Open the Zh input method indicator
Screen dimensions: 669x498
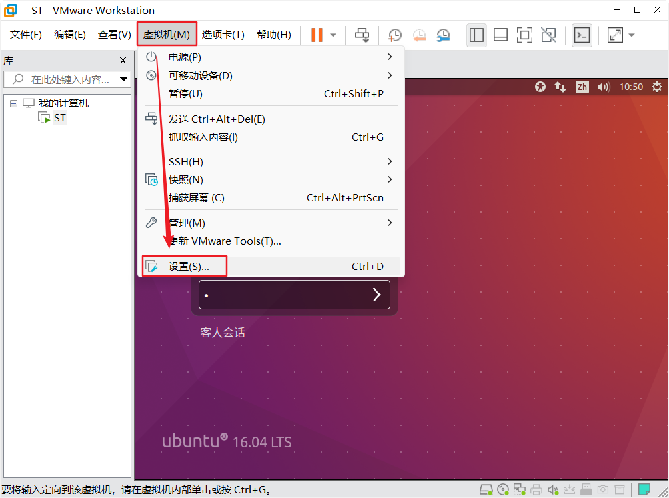point(582,87)
